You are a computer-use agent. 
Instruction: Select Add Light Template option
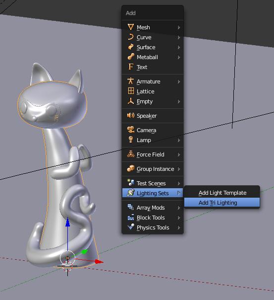pos(222,193)
